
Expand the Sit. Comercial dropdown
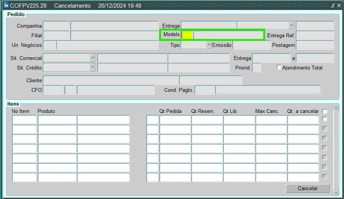(x=92, y=58)
